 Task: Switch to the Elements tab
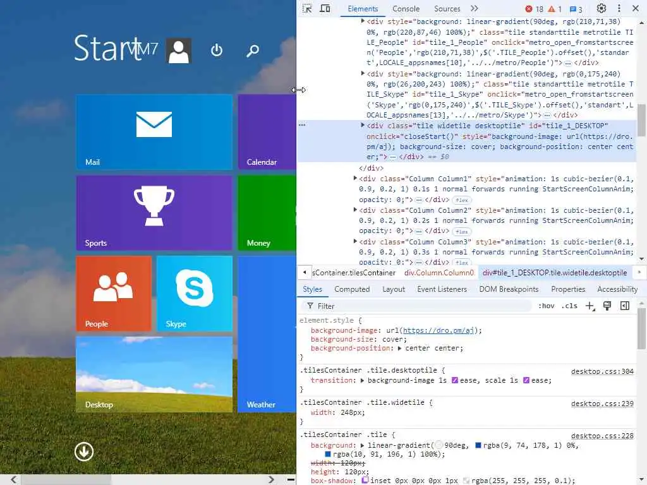point(363,9)
